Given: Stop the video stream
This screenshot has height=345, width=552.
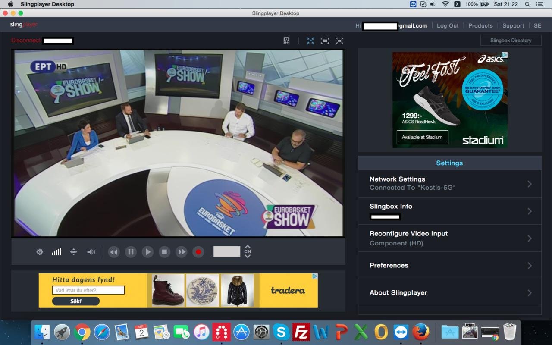Looking at the screenshot, I should [x=164, y=252].
